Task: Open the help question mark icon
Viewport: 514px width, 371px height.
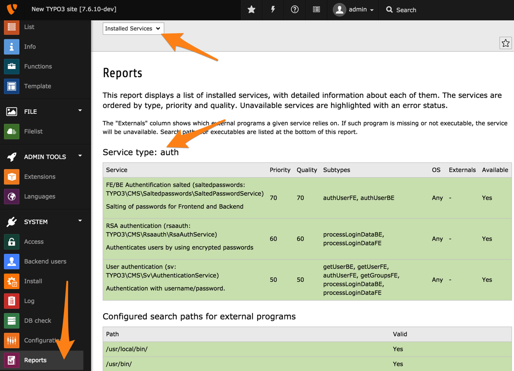Action: click(295, 10)
